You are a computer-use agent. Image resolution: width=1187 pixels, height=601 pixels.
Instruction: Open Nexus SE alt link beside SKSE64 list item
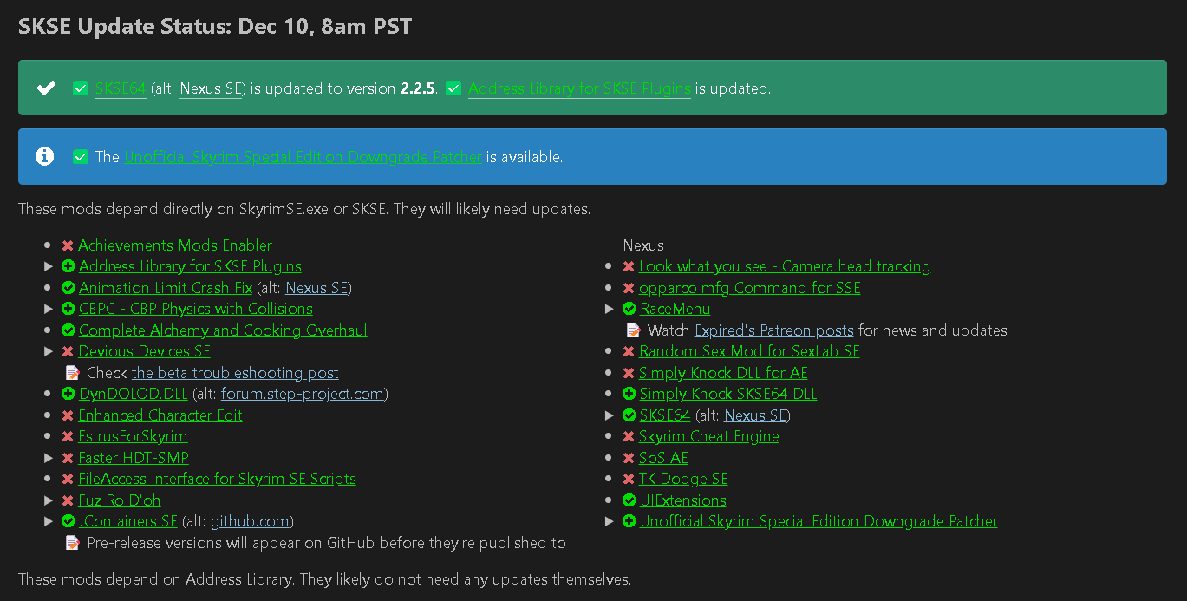[x=755, y=415]
